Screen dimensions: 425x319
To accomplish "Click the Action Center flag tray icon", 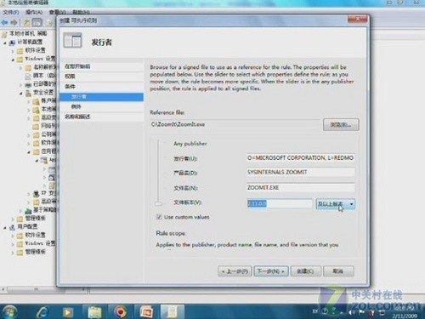I will click(x=362, y=312).
